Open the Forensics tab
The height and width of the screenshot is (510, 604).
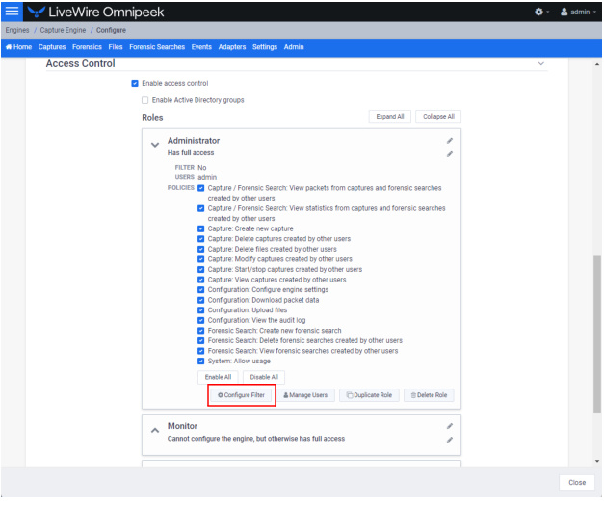pyautogui.click(x=87, y=47)
